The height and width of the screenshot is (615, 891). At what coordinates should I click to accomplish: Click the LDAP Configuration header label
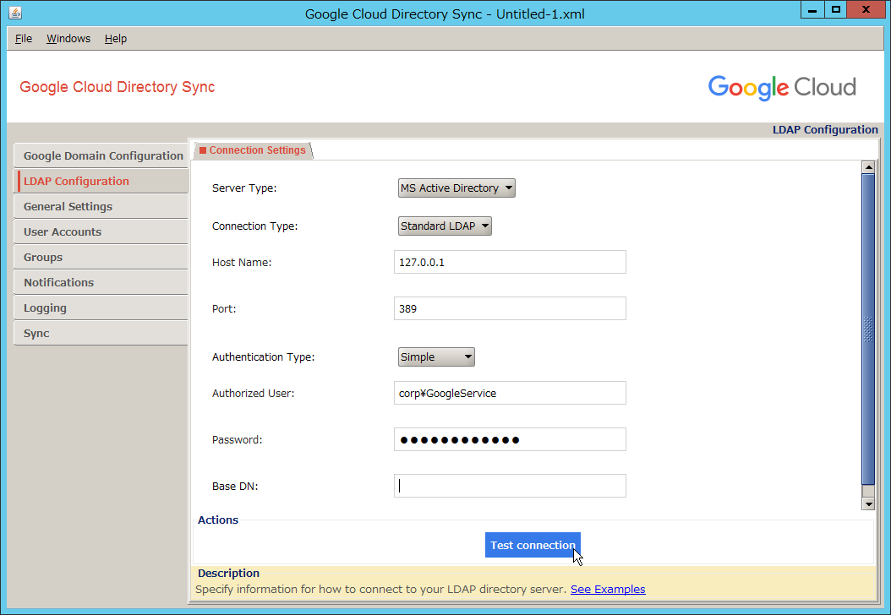(825, 129)
